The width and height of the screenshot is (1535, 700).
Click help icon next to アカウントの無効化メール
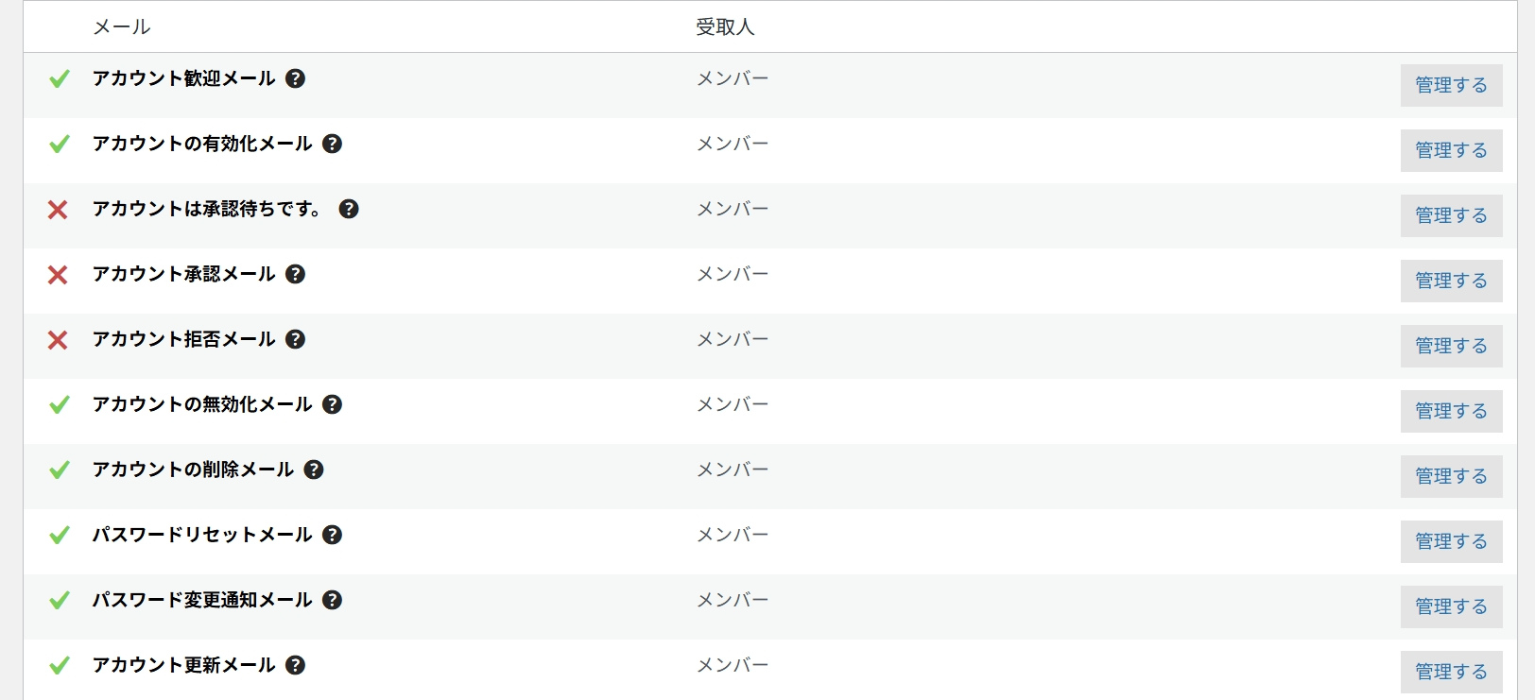click(x=332, y=404)
